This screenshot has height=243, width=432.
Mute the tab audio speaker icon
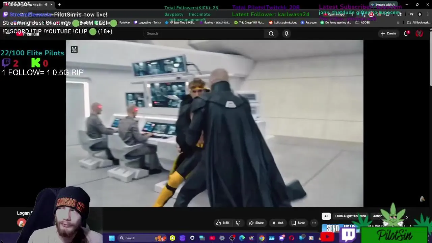pos(46,5)
